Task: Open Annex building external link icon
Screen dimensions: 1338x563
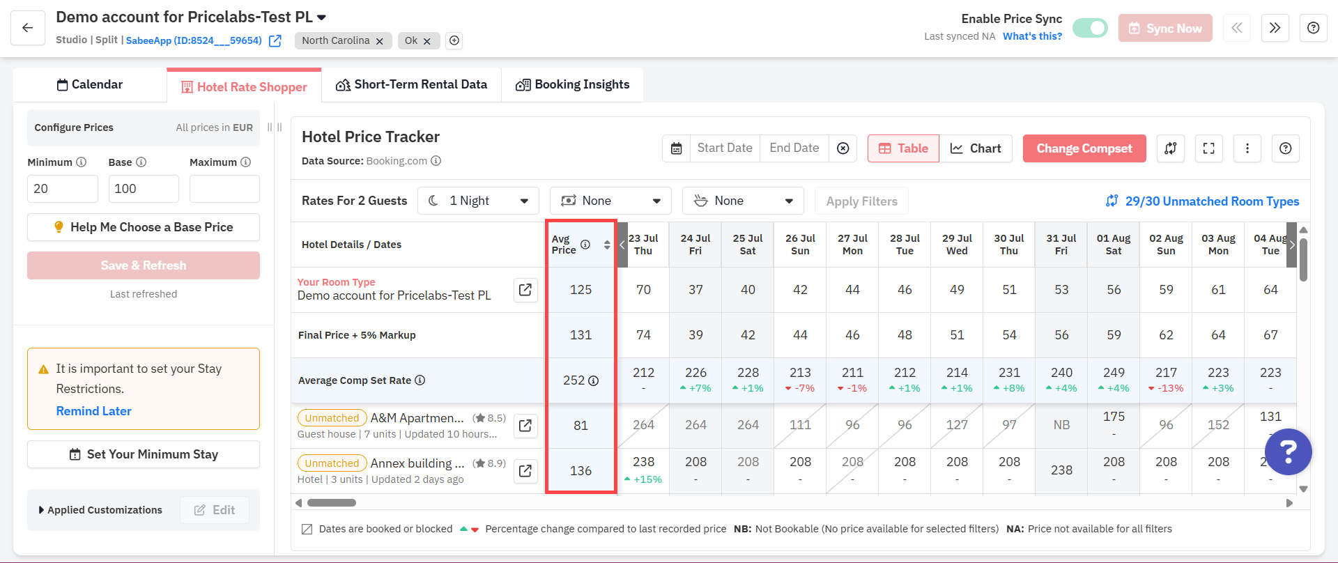Action: click(x=525, y=471)
